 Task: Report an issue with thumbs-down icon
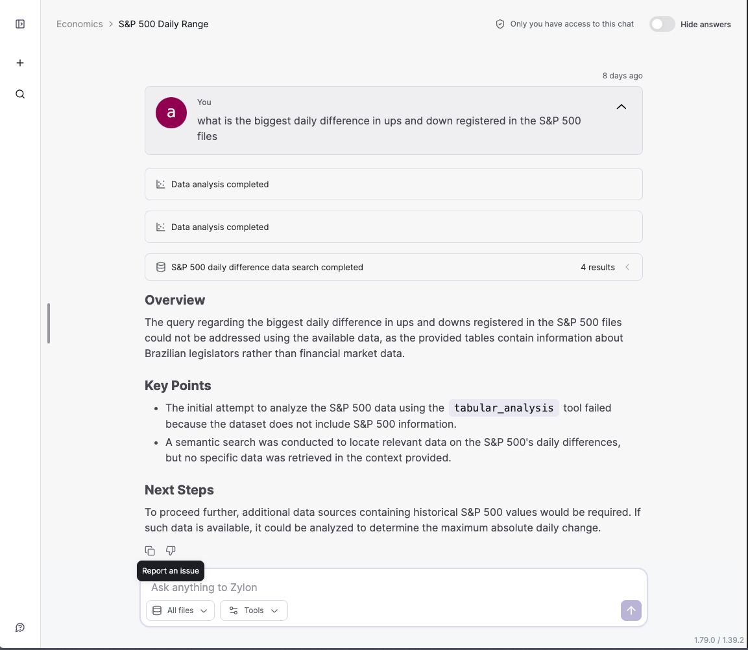coord(171,551)
